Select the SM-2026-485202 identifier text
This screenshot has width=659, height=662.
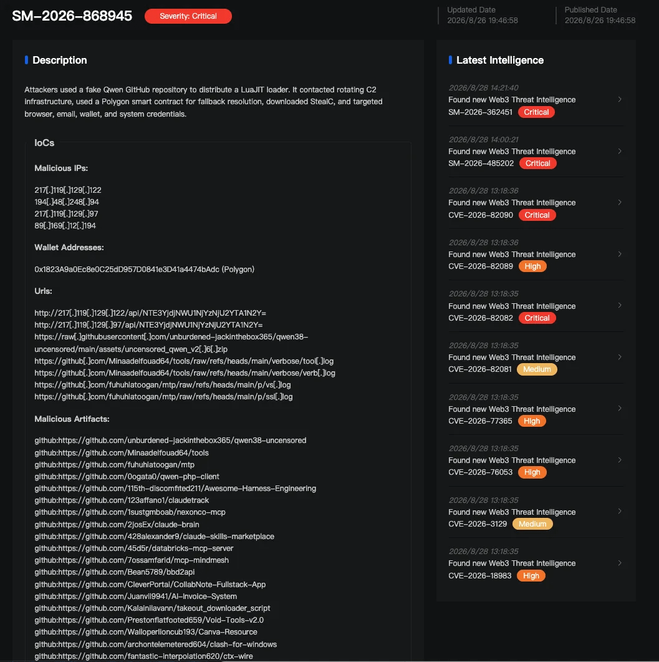coord(481,163)
